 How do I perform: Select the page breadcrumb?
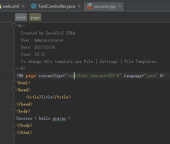(35, 17)
